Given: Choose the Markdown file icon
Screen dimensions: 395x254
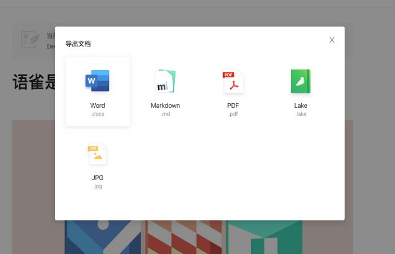Looking at the screenshot, I should click(x=165, y=81).
